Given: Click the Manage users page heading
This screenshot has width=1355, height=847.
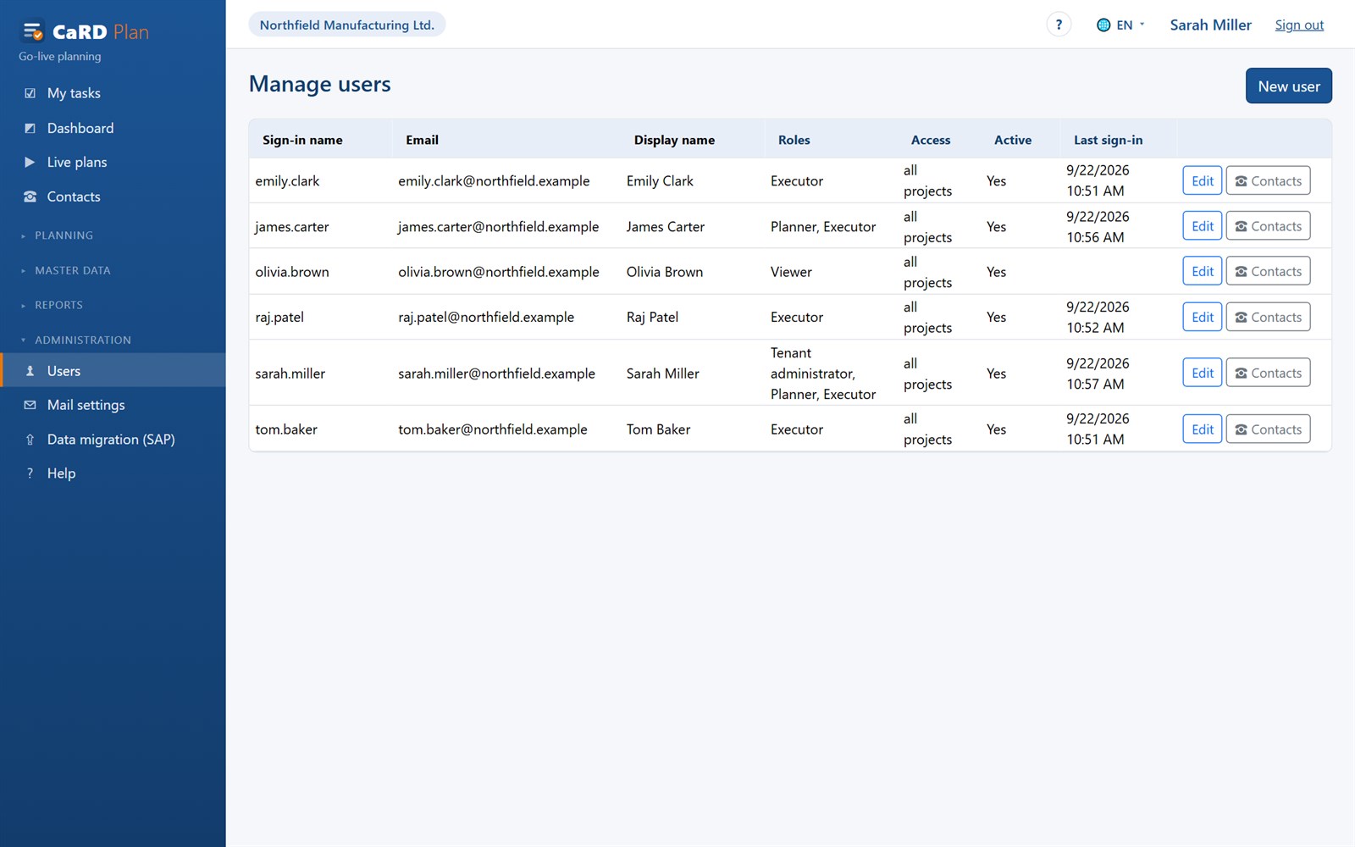Looking at the screenshot, I should tap(319, 84).
